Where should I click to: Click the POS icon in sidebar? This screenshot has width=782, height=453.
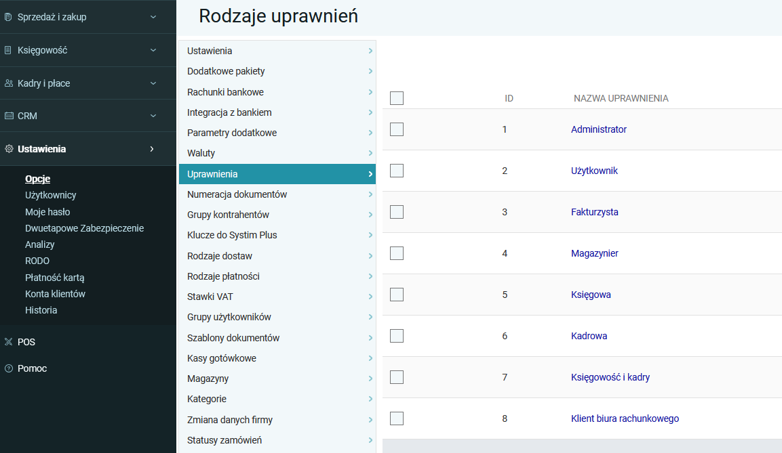pos(8,342)
